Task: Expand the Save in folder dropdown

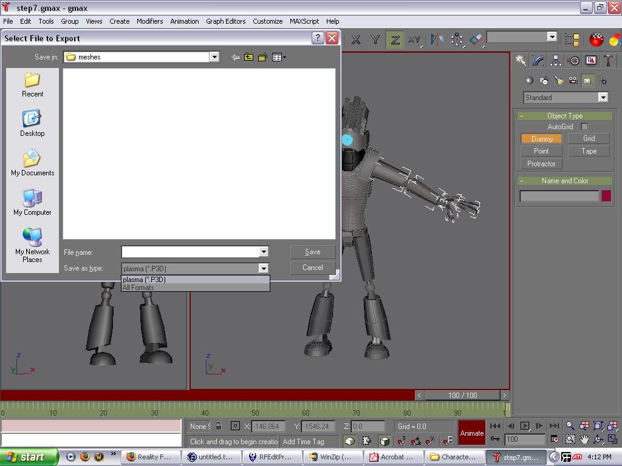Action: 214,57
